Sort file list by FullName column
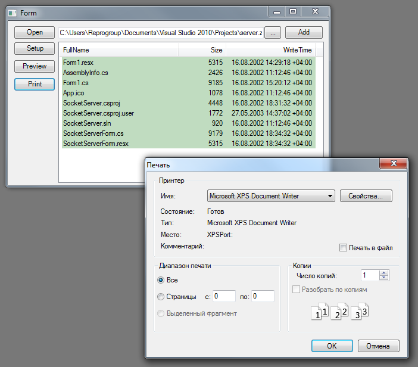The height and width of the screenshot is (367, 418). [x=119, y=50]
